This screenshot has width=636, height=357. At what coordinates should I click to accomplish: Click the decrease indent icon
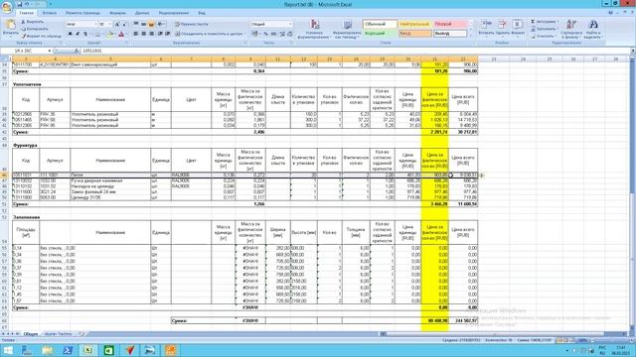[x=160, y=34]
